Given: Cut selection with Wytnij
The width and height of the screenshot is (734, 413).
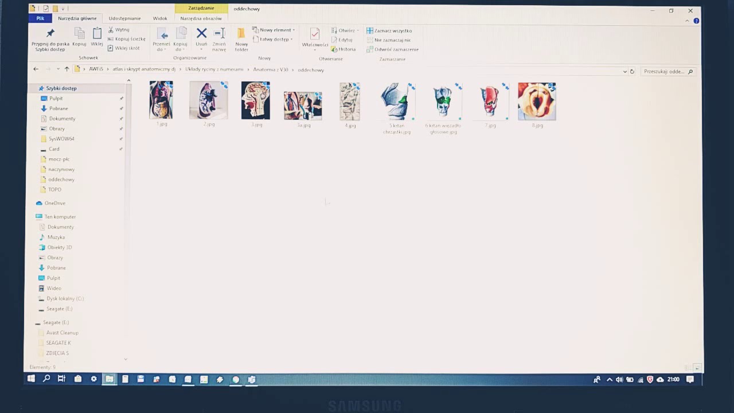Looking at the screenshot, I should pos(119,30).
